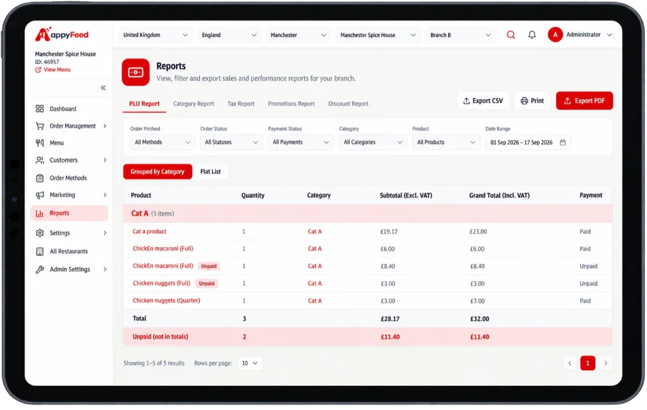Open the All Products dropdown
The height and width of the screenshot is (410, 647).
tap(446, 142)
